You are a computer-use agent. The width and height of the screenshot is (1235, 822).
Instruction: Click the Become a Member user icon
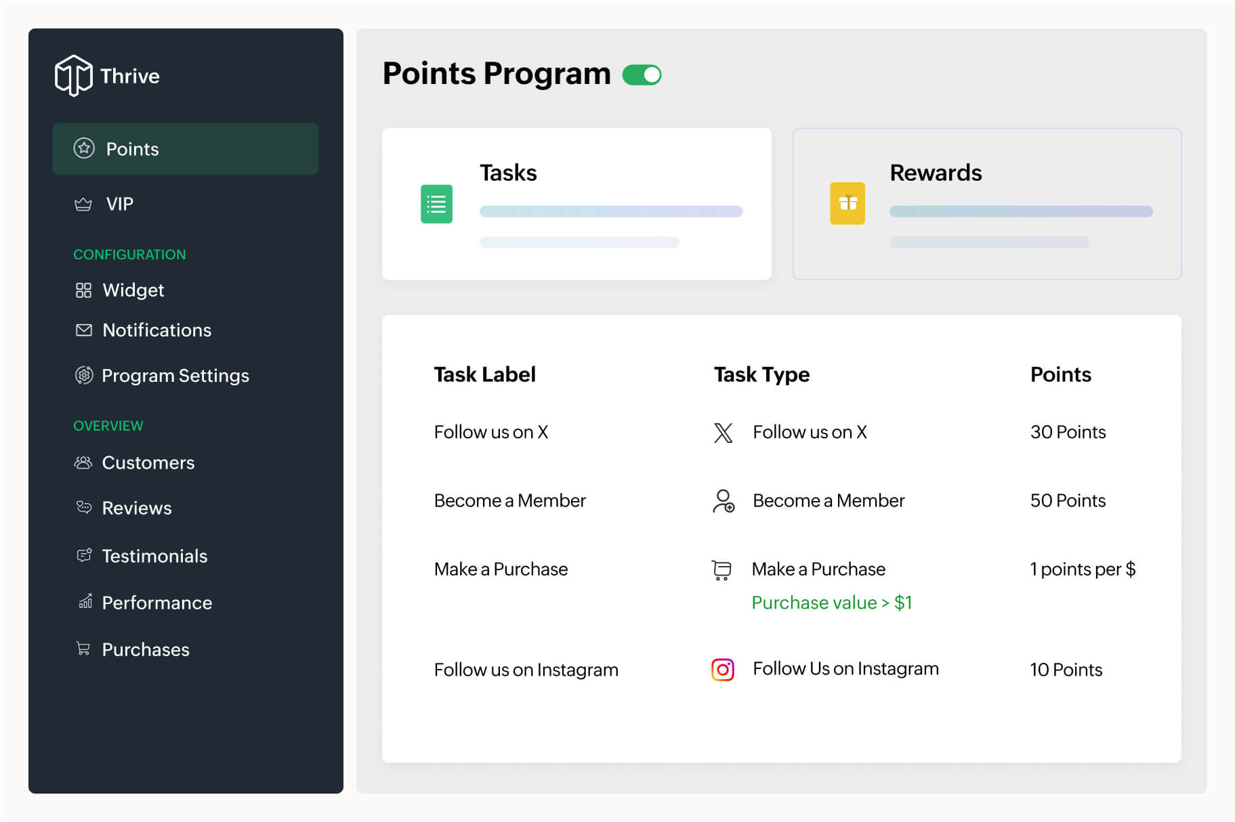point(723,501)
